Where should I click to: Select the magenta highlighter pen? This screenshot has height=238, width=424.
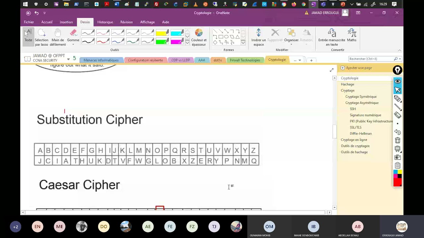click(177, 41)
